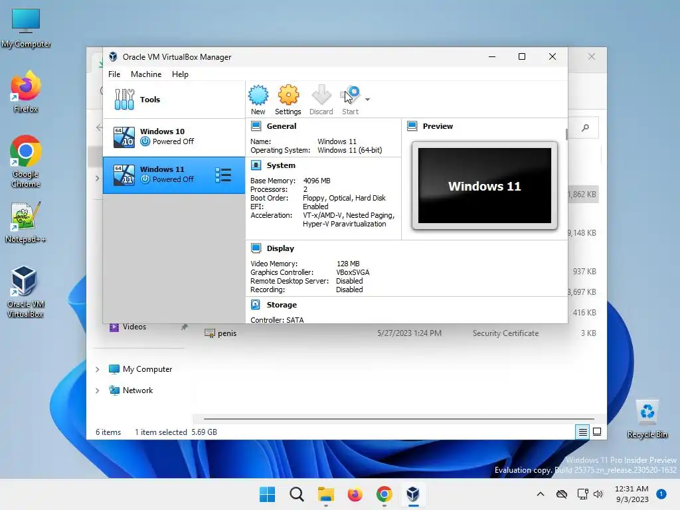Click the Display section header
The image size is (680, 510).
pos(281,248)
